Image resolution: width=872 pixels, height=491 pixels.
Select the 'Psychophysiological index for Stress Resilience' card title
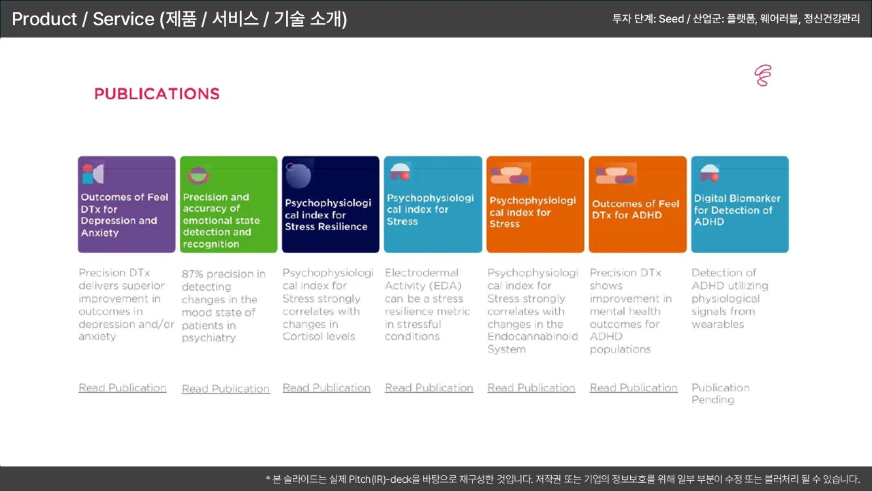[x=328, y=215]
